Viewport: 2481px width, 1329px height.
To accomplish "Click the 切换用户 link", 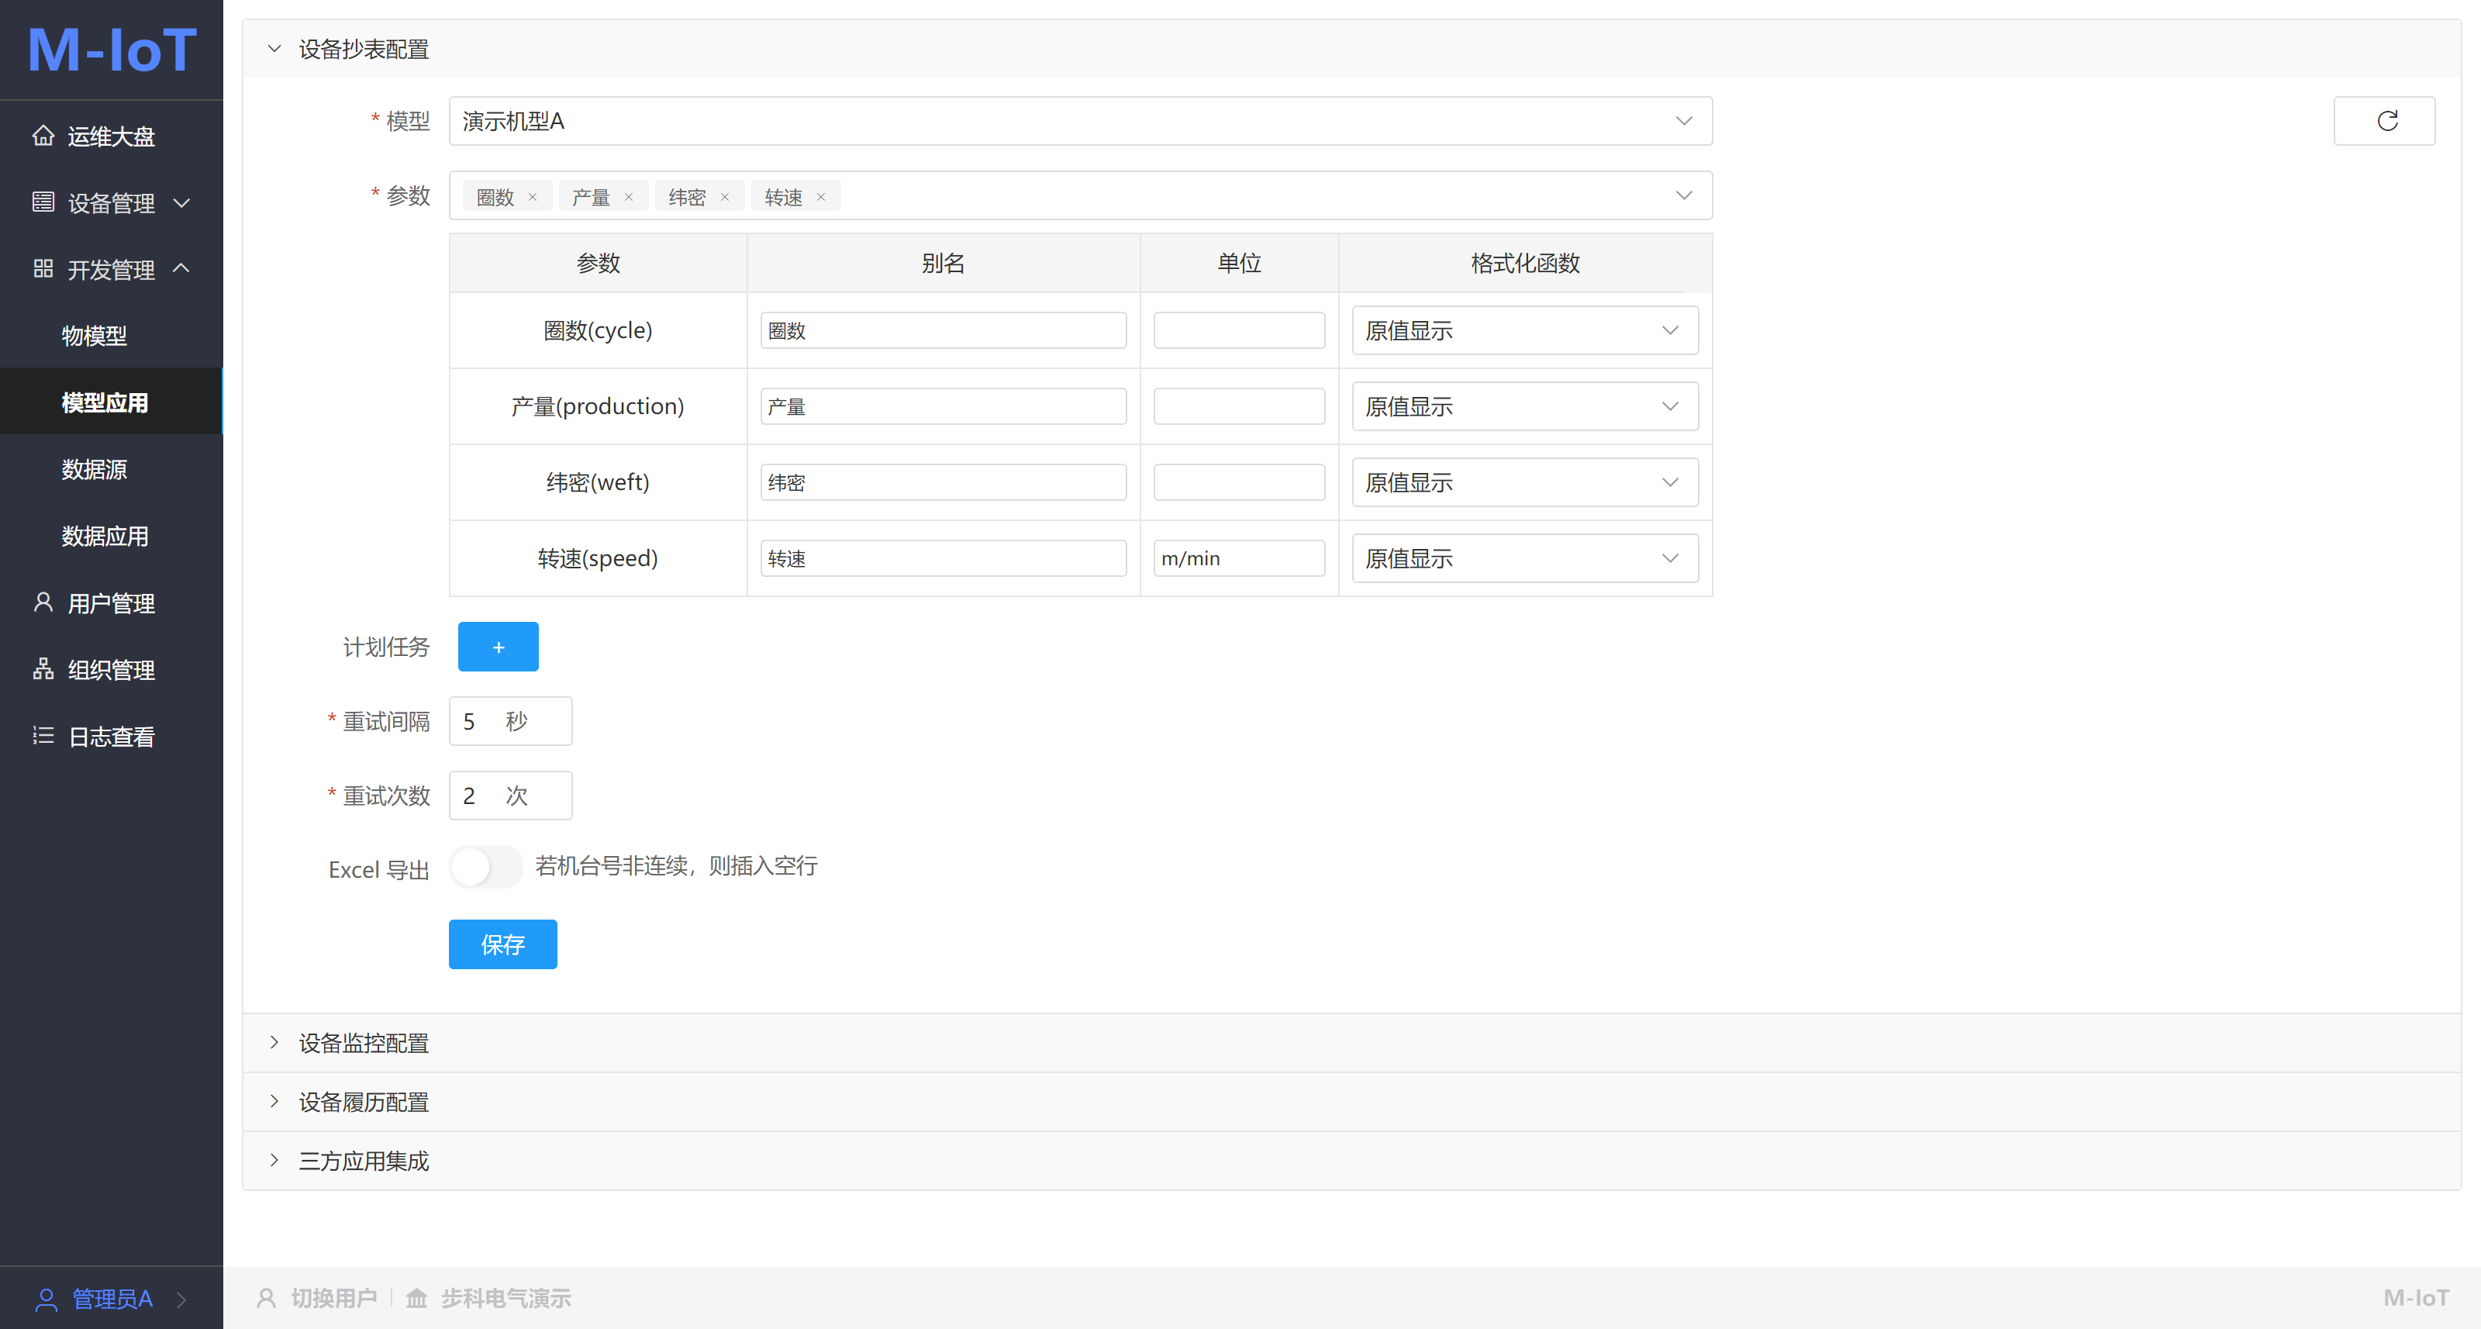I will tap(333, 1298).
